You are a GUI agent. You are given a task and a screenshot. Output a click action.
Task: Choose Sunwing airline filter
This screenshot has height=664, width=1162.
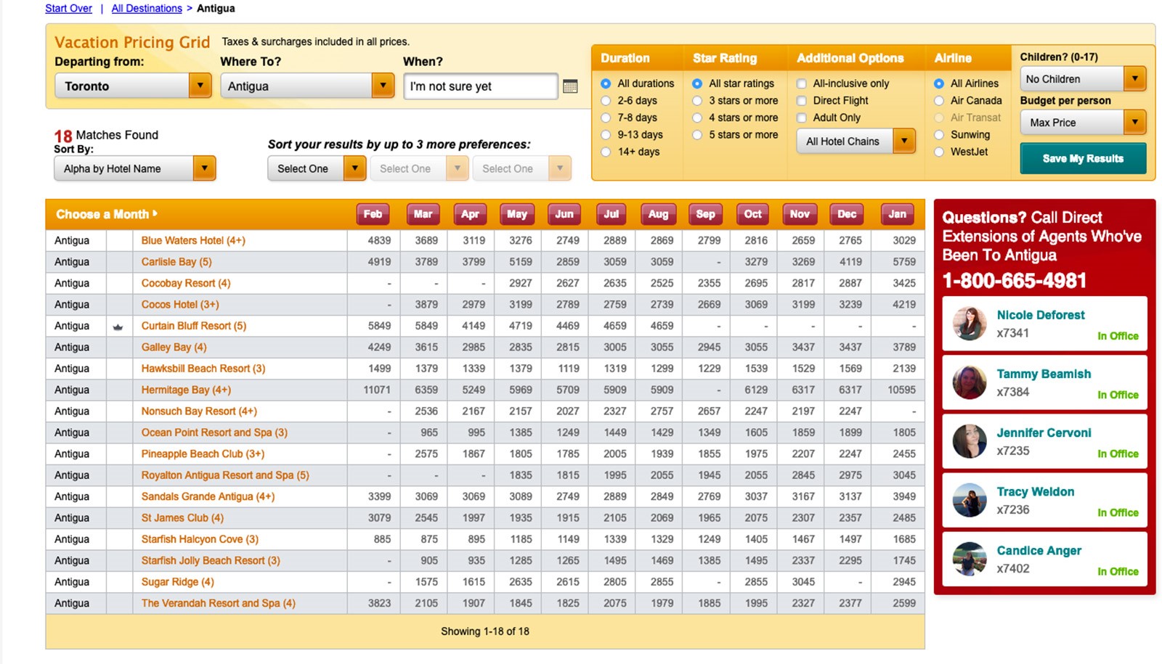pyautogui.click(x=939, y=135)
